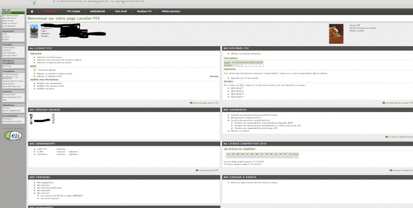Click green icon beside Les publications FFE
Screen dimensions: 413x208
(197, 171)
